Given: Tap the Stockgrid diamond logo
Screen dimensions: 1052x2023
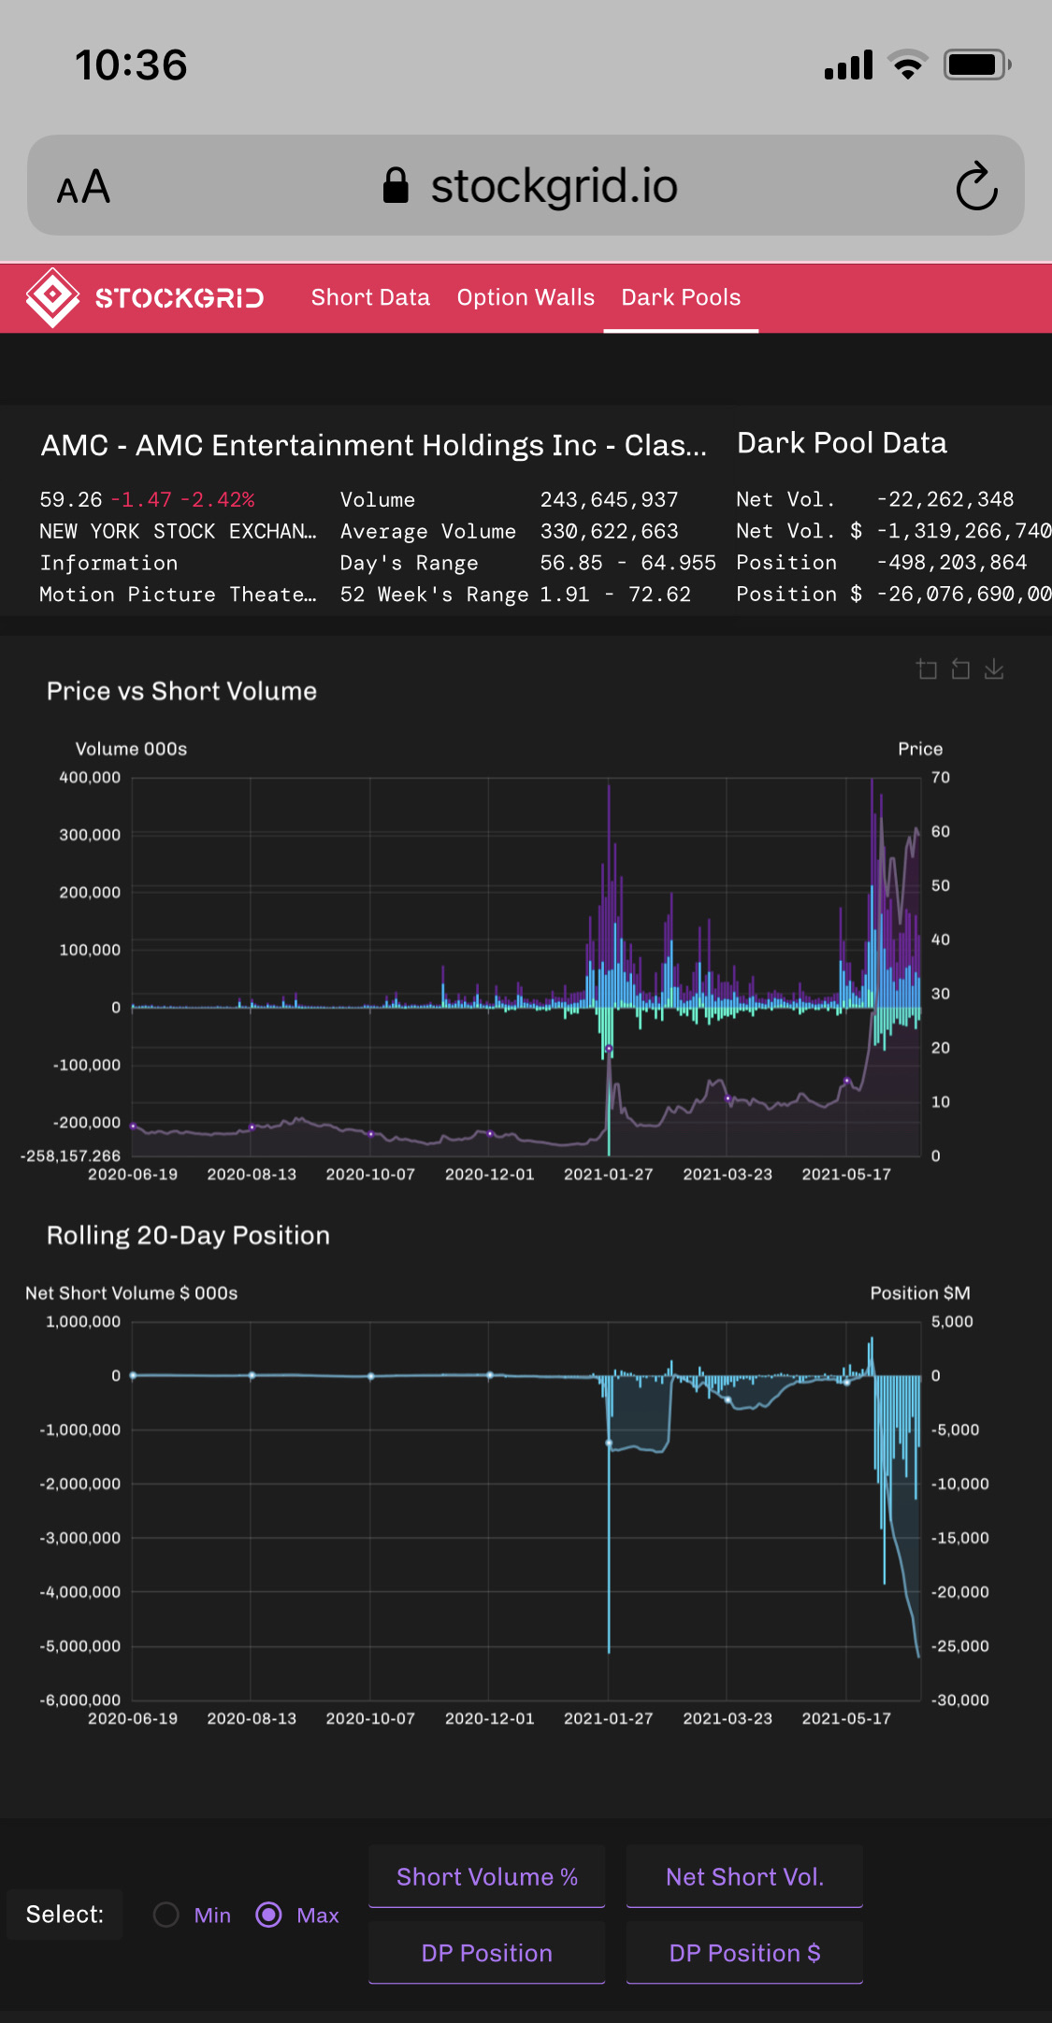Looking at the screenshot, I should click(x=52, y=297).
